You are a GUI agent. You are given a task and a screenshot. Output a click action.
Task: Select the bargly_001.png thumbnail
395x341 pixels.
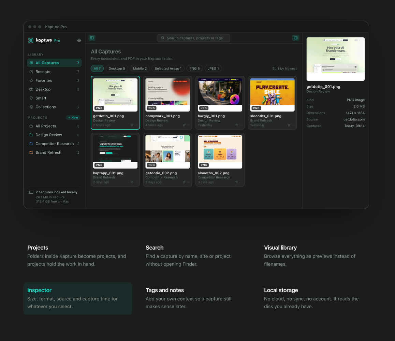[220, 95]
